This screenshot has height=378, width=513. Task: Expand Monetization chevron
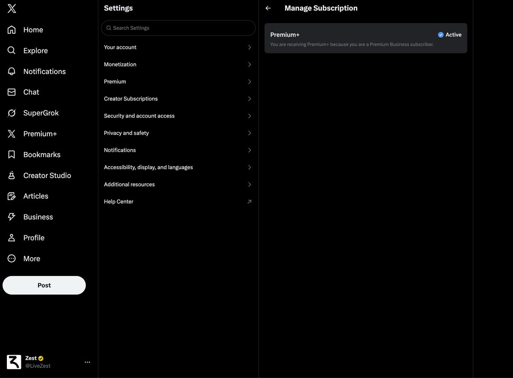click(250, 64)
